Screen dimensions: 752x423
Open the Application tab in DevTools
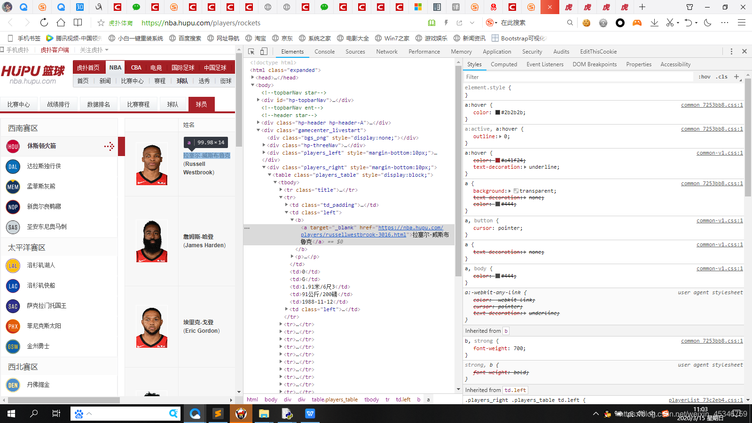(x=497, y=52)
